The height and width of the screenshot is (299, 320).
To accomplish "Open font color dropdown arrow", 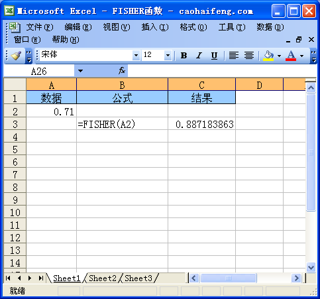I will tap(301, 56).
